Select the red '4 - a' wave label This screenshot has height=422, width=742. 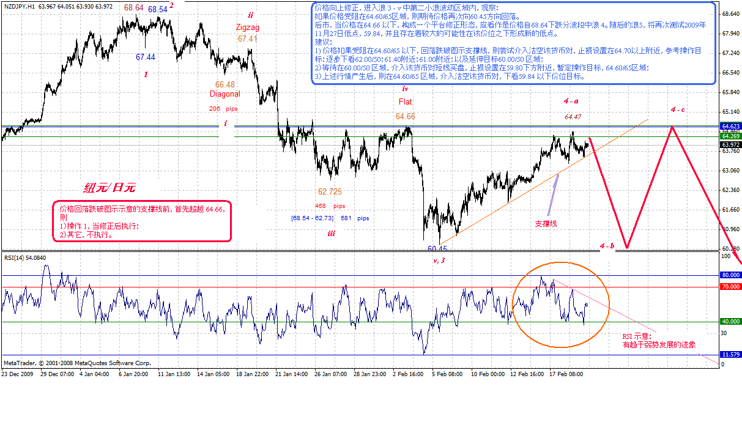coord(573,101)
